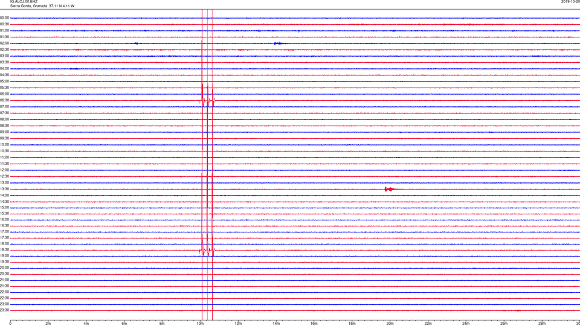Click the 19:00 time label
This screenshot has width=580, height=326.
click(x=4, y=256)
